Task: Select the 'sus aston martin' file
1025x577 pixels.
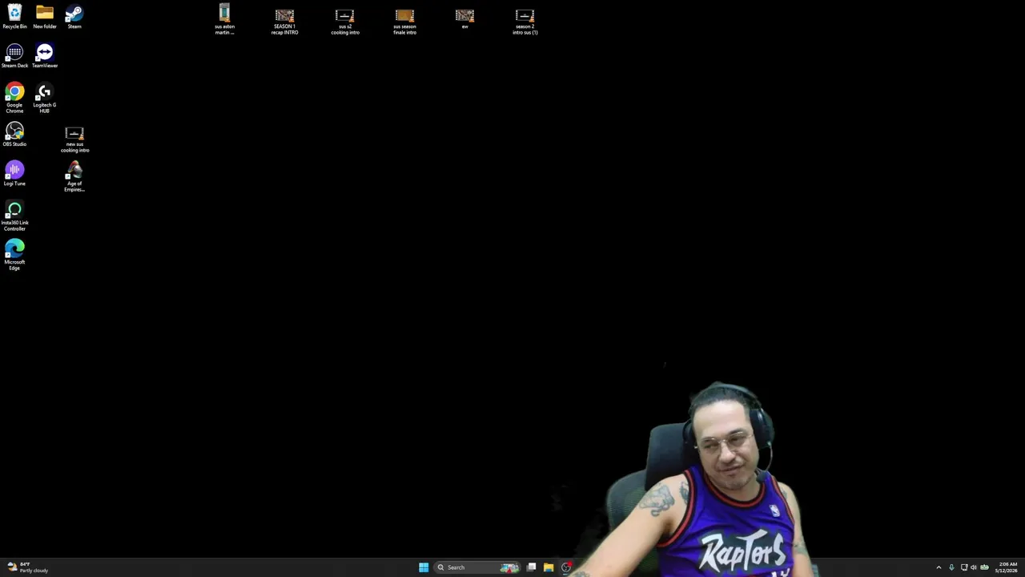Action: [x=224, y=19]
